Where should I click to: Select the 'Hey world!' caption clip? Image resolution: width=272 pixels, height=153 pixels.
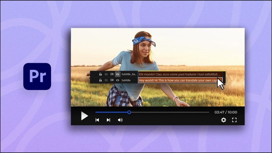point(177,80)
